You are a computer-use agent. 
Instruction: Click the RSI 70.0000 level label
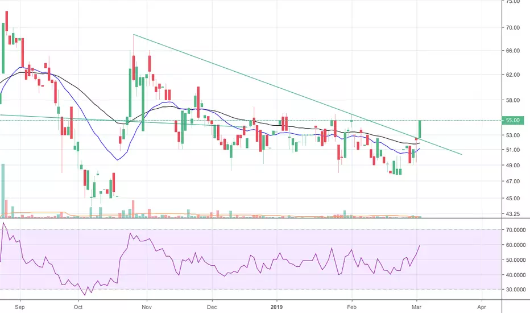pos(515,230)
